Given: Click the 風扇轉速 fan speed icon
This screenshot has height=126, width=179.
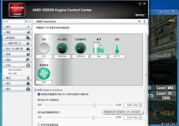Looking at the screenshot, I should tap(44, 73).
